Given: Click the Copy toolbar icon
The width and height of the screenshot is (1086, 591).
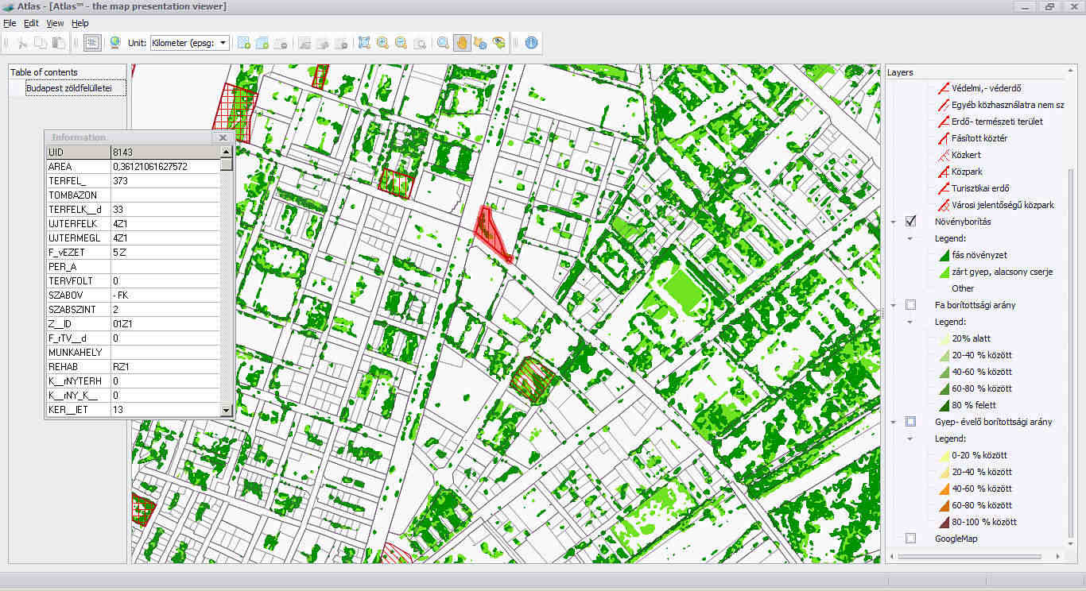Looking at the screenshot, I should 40,43.
